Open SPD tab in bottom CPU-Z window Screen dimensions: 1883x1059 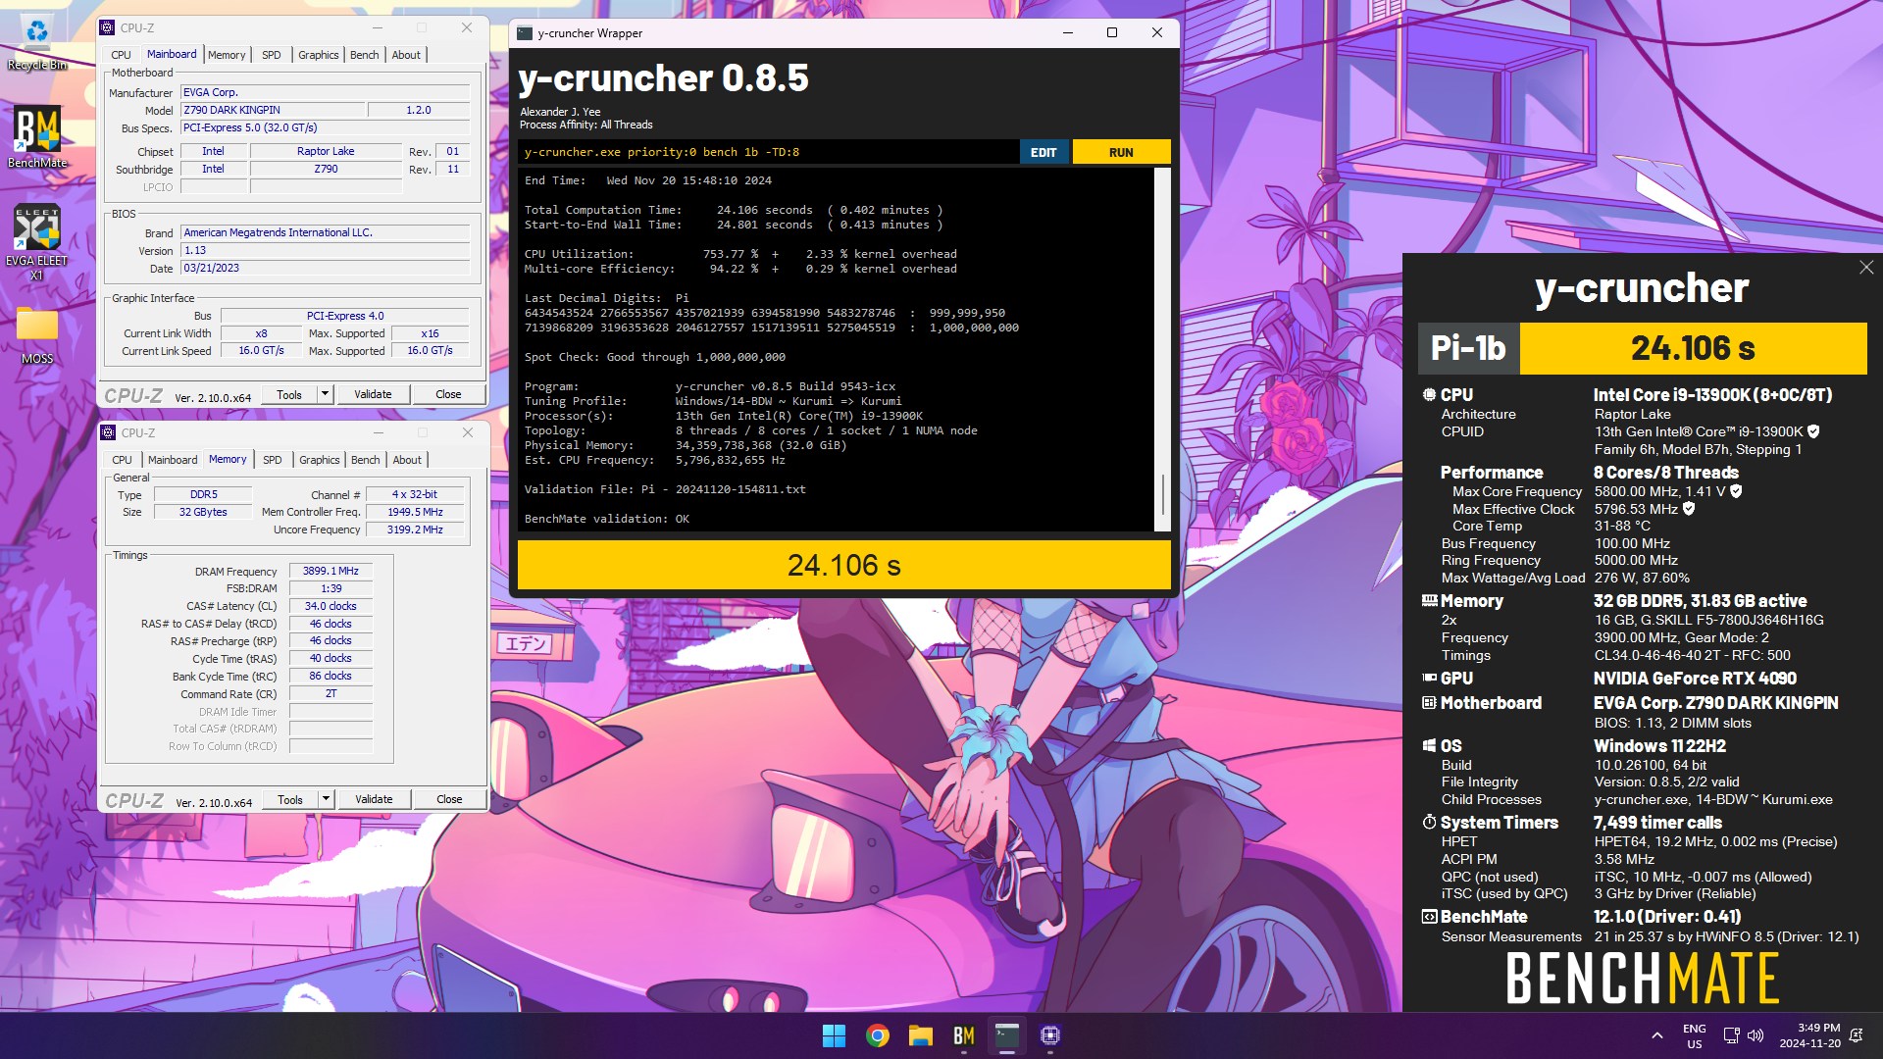pyautogui.click(x=273, y=460)
